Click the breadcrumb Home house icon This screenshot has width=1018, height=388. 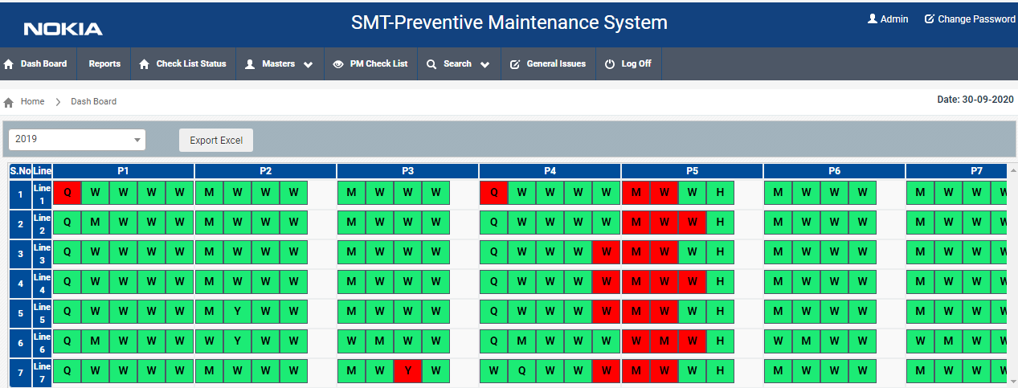[x=9, y=102]
